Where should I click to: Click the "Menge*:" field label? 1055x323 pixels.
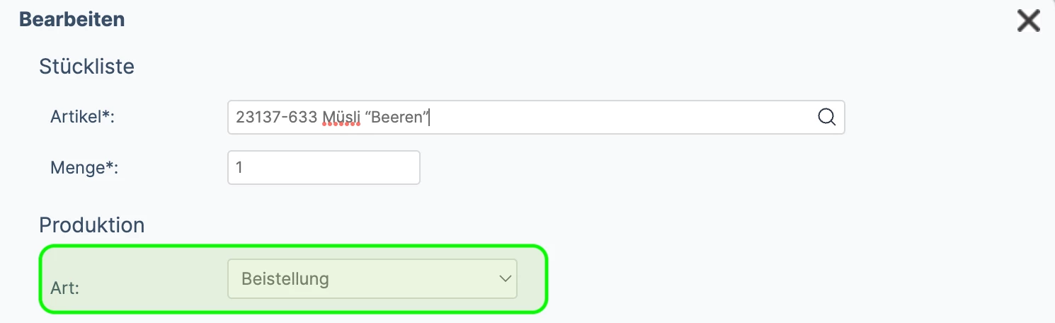84,168
